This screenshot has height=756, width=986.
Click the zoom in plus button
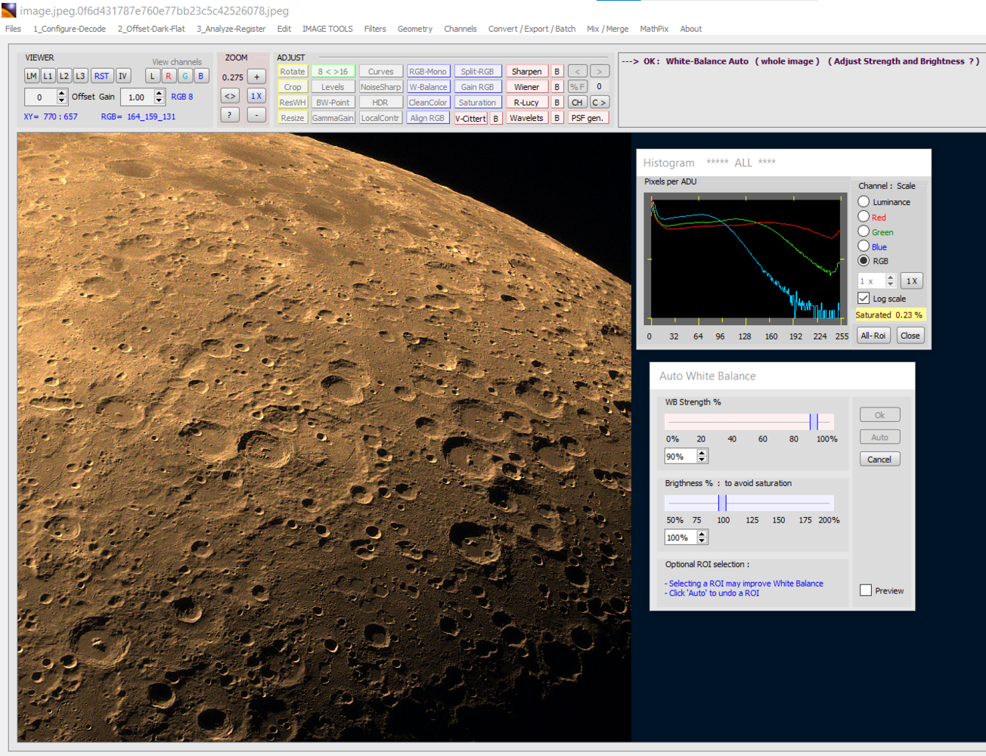pos(256,77)
